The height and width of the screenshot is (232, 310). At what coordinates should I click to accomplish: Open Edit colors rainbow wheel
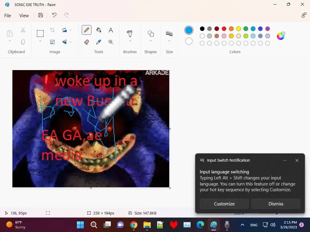pos(281,36)
